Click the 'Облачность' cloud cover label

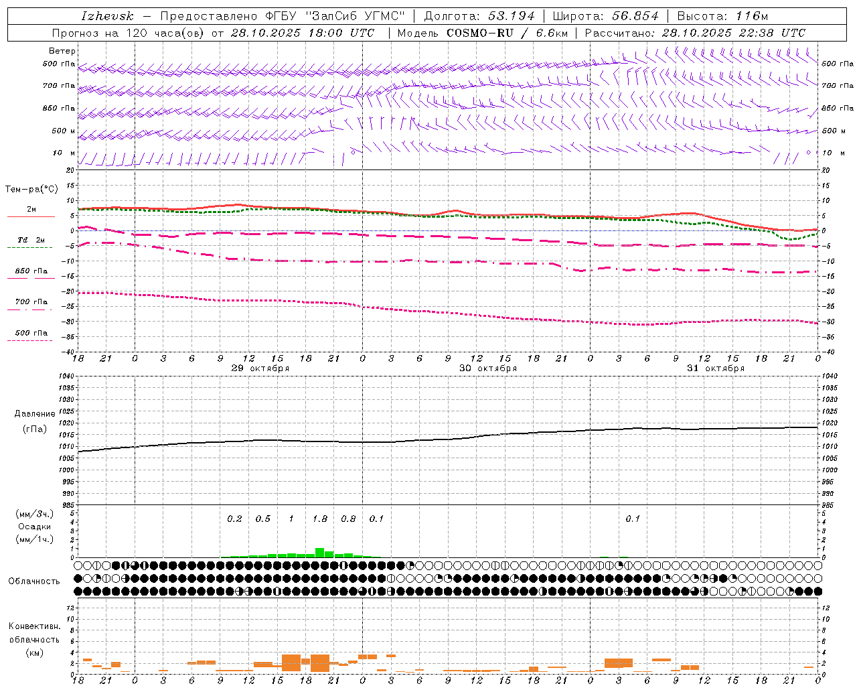pos(34,581)
